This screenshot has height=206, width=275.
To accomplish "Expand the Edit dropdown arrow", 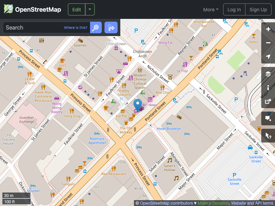I will [x=90, y=9].
